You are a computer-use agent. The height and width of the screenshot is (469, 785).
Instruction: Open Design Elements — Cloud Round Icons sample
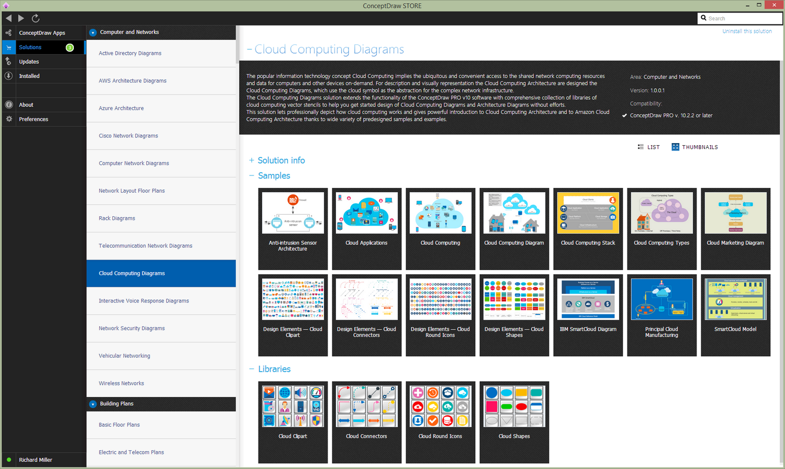pyautogui.click(x=441, y=315)
